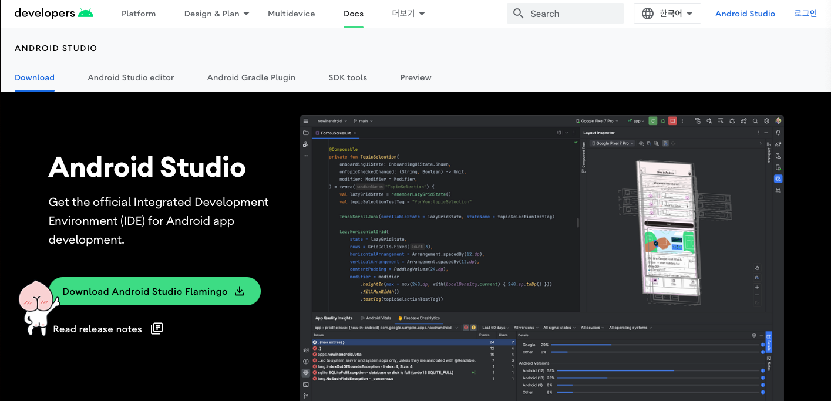
Task: Go to the Multidevice section
Action: point(291,14)
